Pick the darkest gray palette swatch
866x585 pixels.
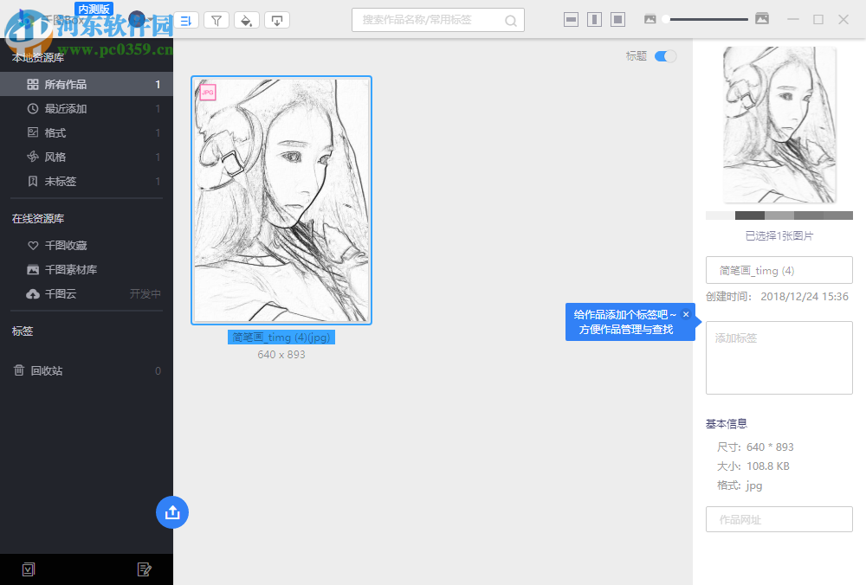click(749, 215)
